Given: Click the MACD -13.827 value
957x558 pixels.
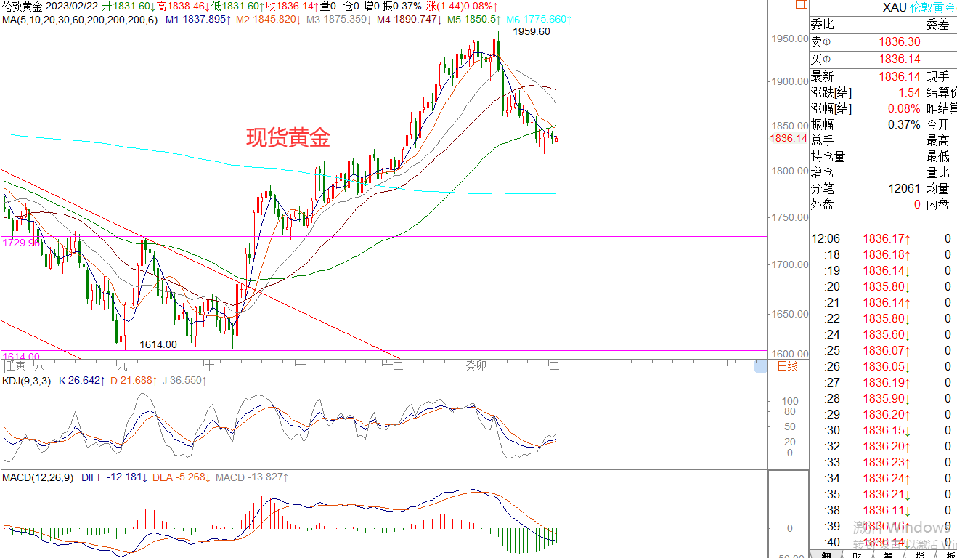Looking at the screenshot, I should (x=253, y=477).
